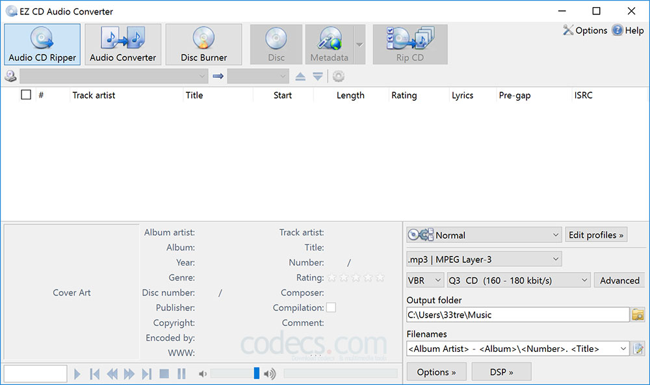This screenshot has width=650, height=385.
Task: Click the DSP » button
Action: (x=501, y=372)
